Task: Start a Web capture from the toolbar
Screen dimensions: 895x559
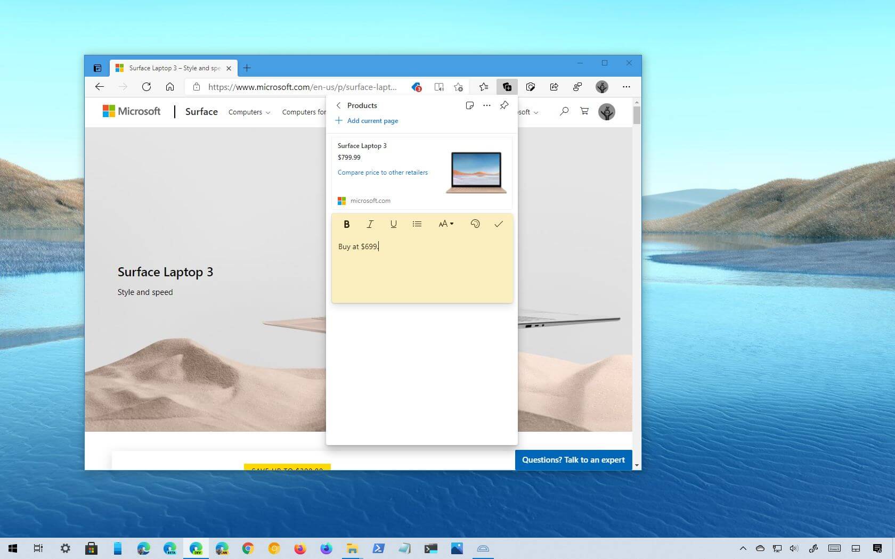Action: [530, 87]
